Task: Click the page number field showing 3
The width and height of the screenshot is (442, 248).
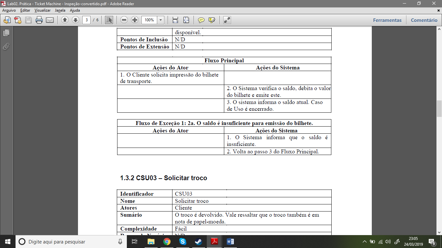Action: 86,20
